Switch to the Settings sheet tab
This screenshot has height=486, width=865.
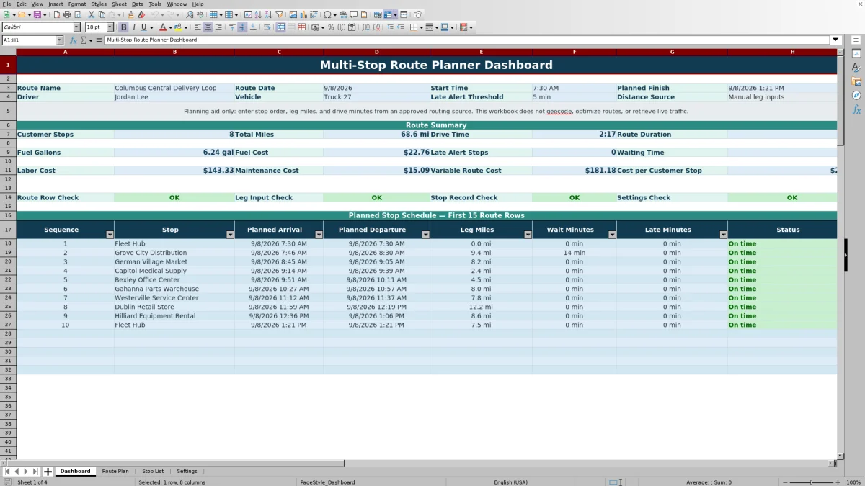(187, 472)
